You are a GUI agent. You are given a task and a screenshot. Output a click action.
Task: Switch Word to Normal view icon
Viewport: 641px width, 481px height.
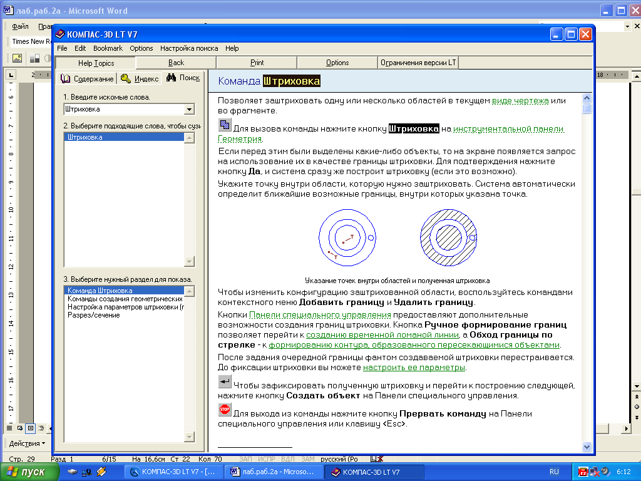coord(9,428)
